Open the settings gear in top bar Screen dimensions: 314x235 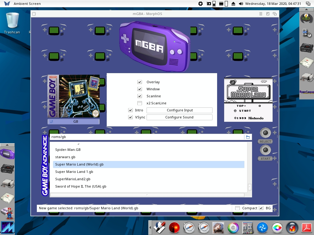coord(201,4)
